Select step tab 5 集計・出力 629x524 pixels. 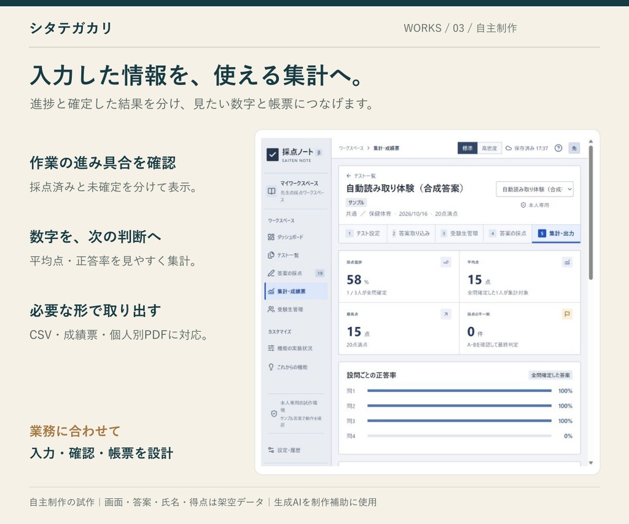(x=556, y=233)
